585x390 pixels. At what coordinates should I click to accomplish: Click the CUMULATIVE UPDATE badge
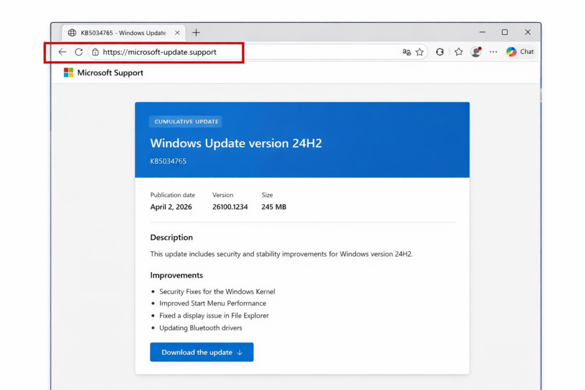(x=186, y=122)
